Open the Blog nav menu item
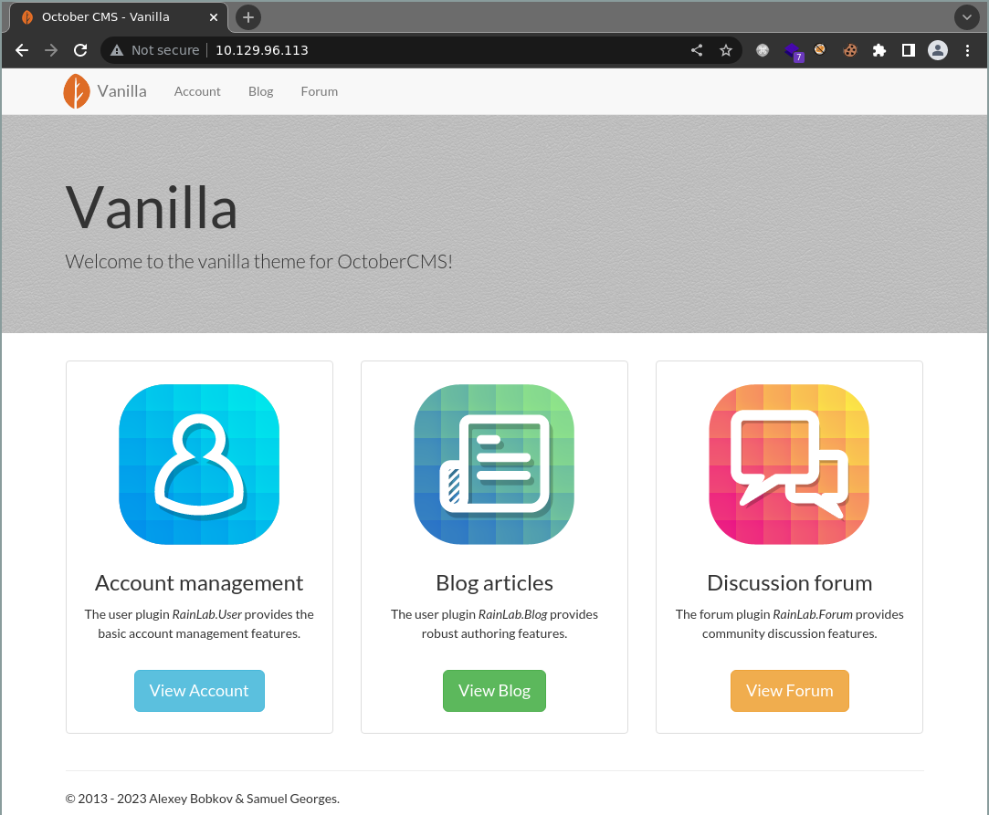Screen dimensions: 989x815 tap(260, 91)
